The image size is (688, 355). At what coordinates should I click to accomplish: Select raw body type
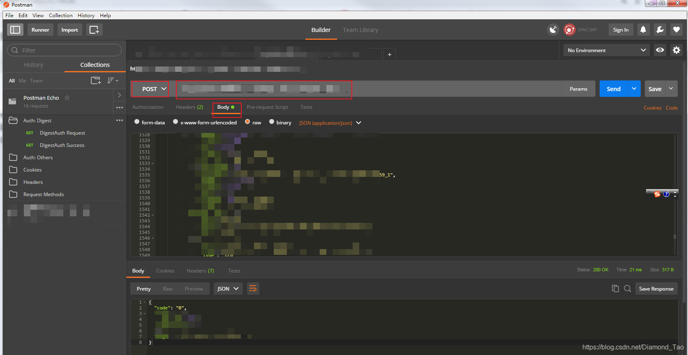[247, 122]
